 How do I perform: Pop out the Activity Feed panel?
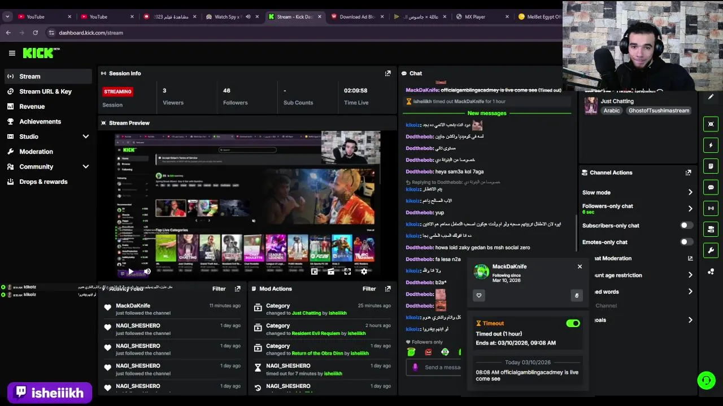237,289
